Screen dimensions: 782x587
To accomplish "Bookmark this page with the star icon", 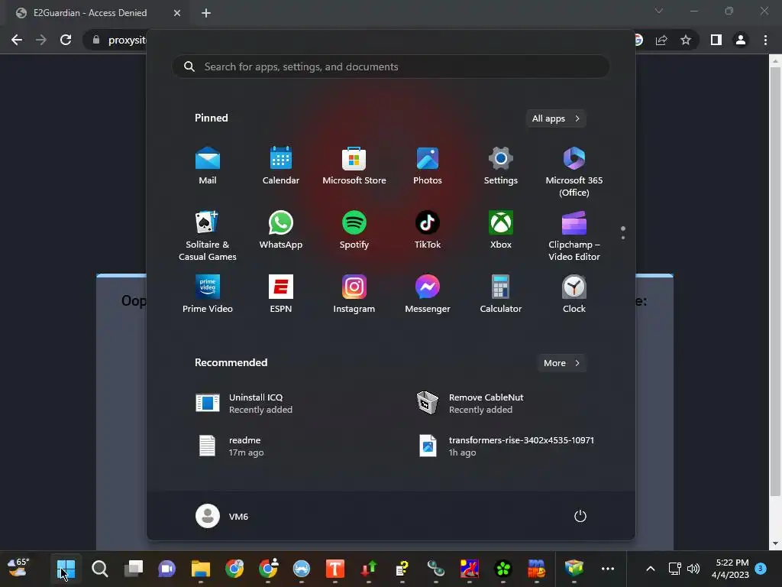I will [x=686, y=40].
